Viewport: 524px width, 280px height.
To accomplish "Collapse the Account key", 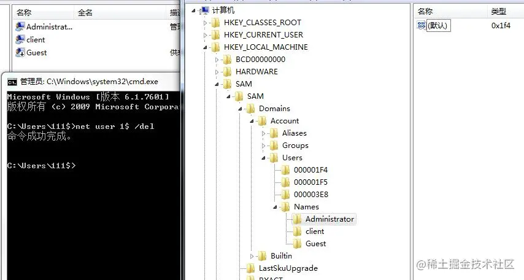I will click(252, 121).
